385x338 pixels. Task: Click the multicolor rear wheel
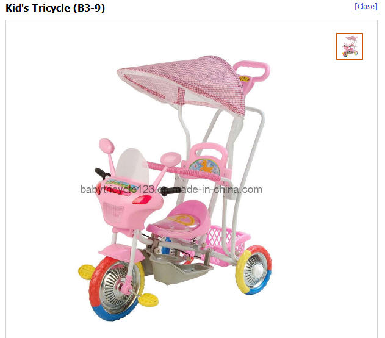click(253, 269)
